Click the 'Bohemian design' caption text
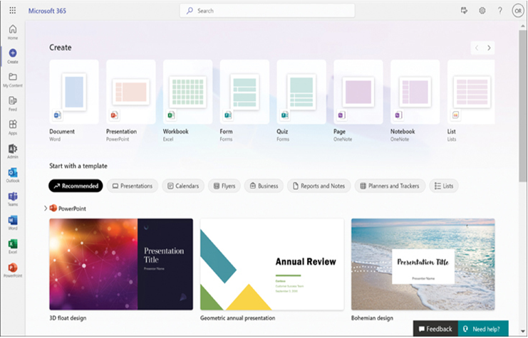528x338 pixels. [372, 318]
